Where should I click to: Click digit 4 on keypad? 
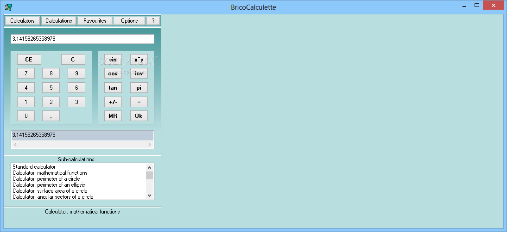(x=26, y=88)
